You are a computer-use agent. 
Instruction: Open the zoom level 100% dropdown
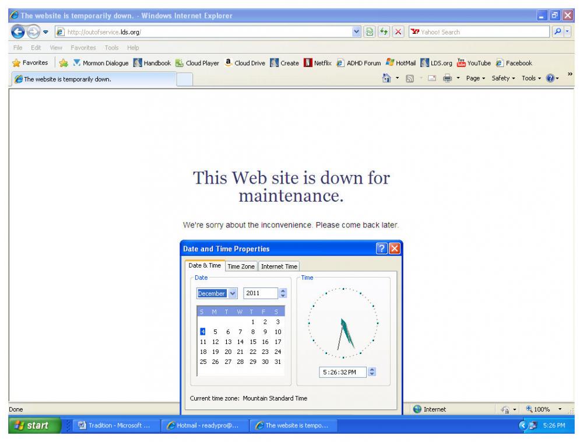click(560, 409)
